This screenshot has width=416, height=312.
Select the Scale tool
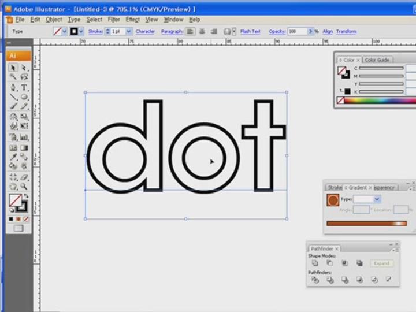point(24,117)
